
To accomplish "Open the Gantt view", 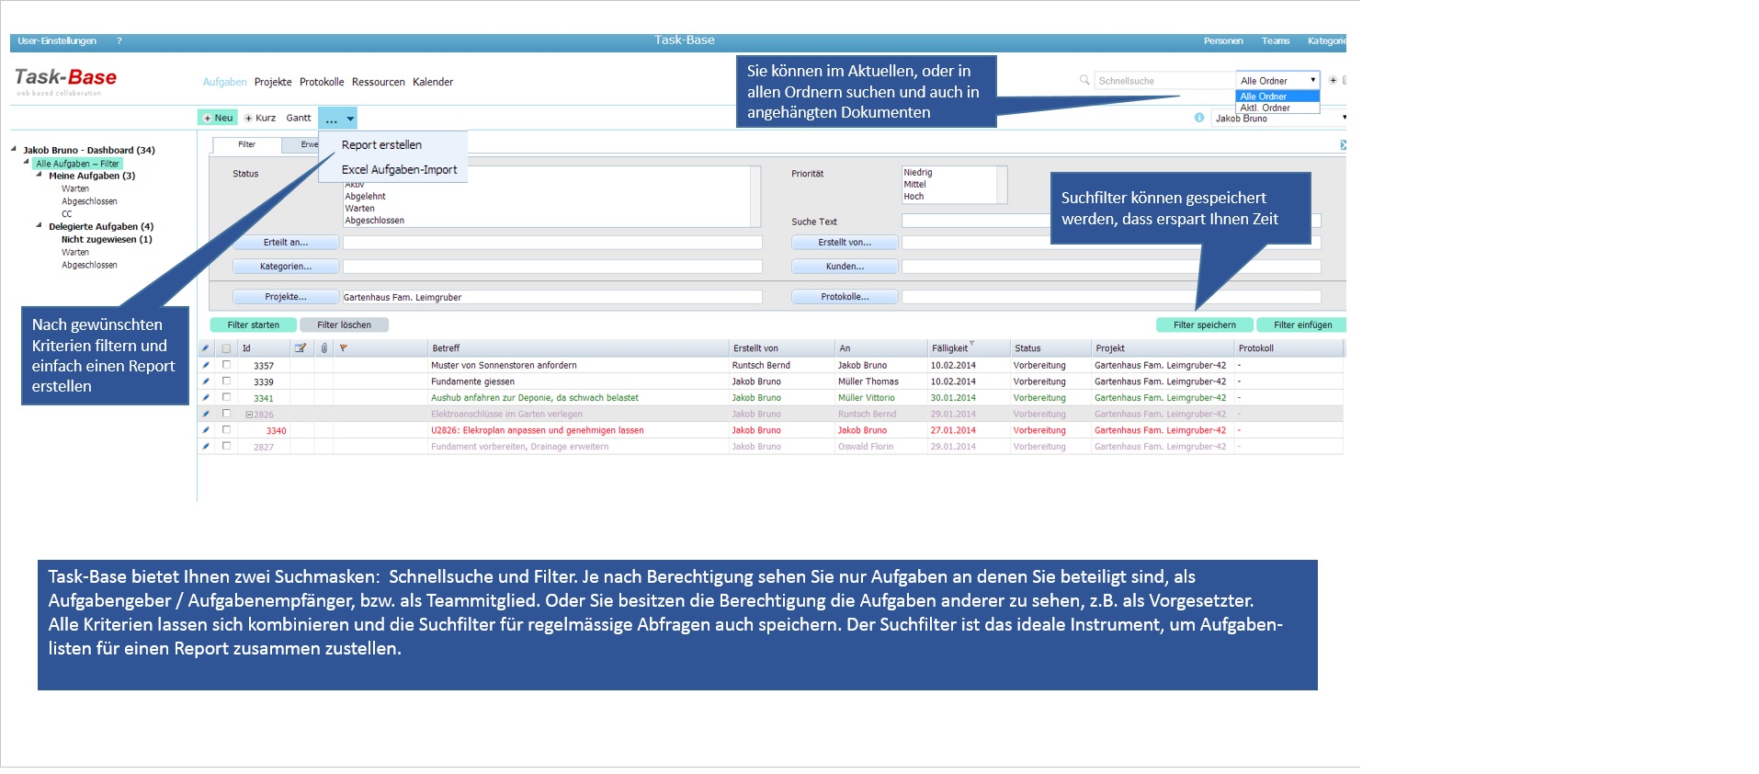I will point(299,118).
